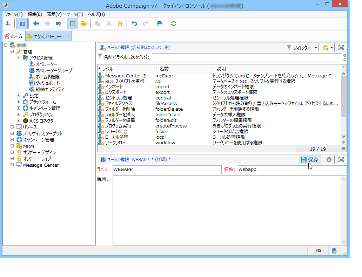The width and height of the screenshot is (362, 277).
Task: Sort by the 名前 column header
Action: click(183, 69)
